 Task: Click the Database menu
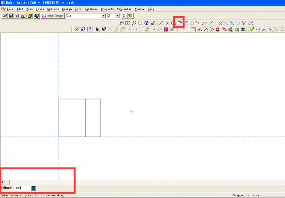tap(91, 9)
